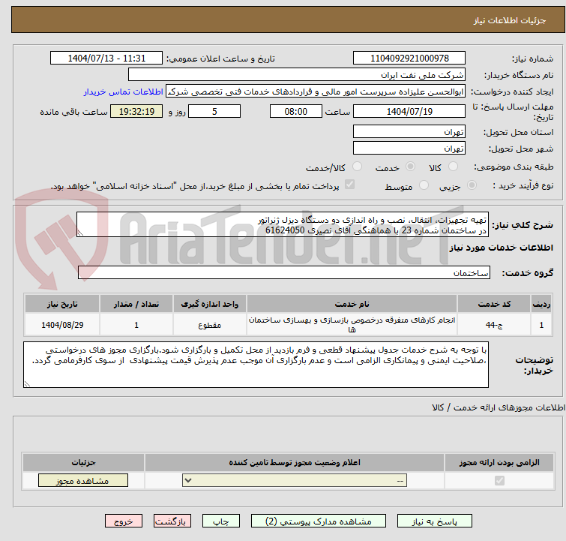Click the 'ردیف' column header
Screen dimensions: 566x541
pyautogui.click(x=541, y=304)
